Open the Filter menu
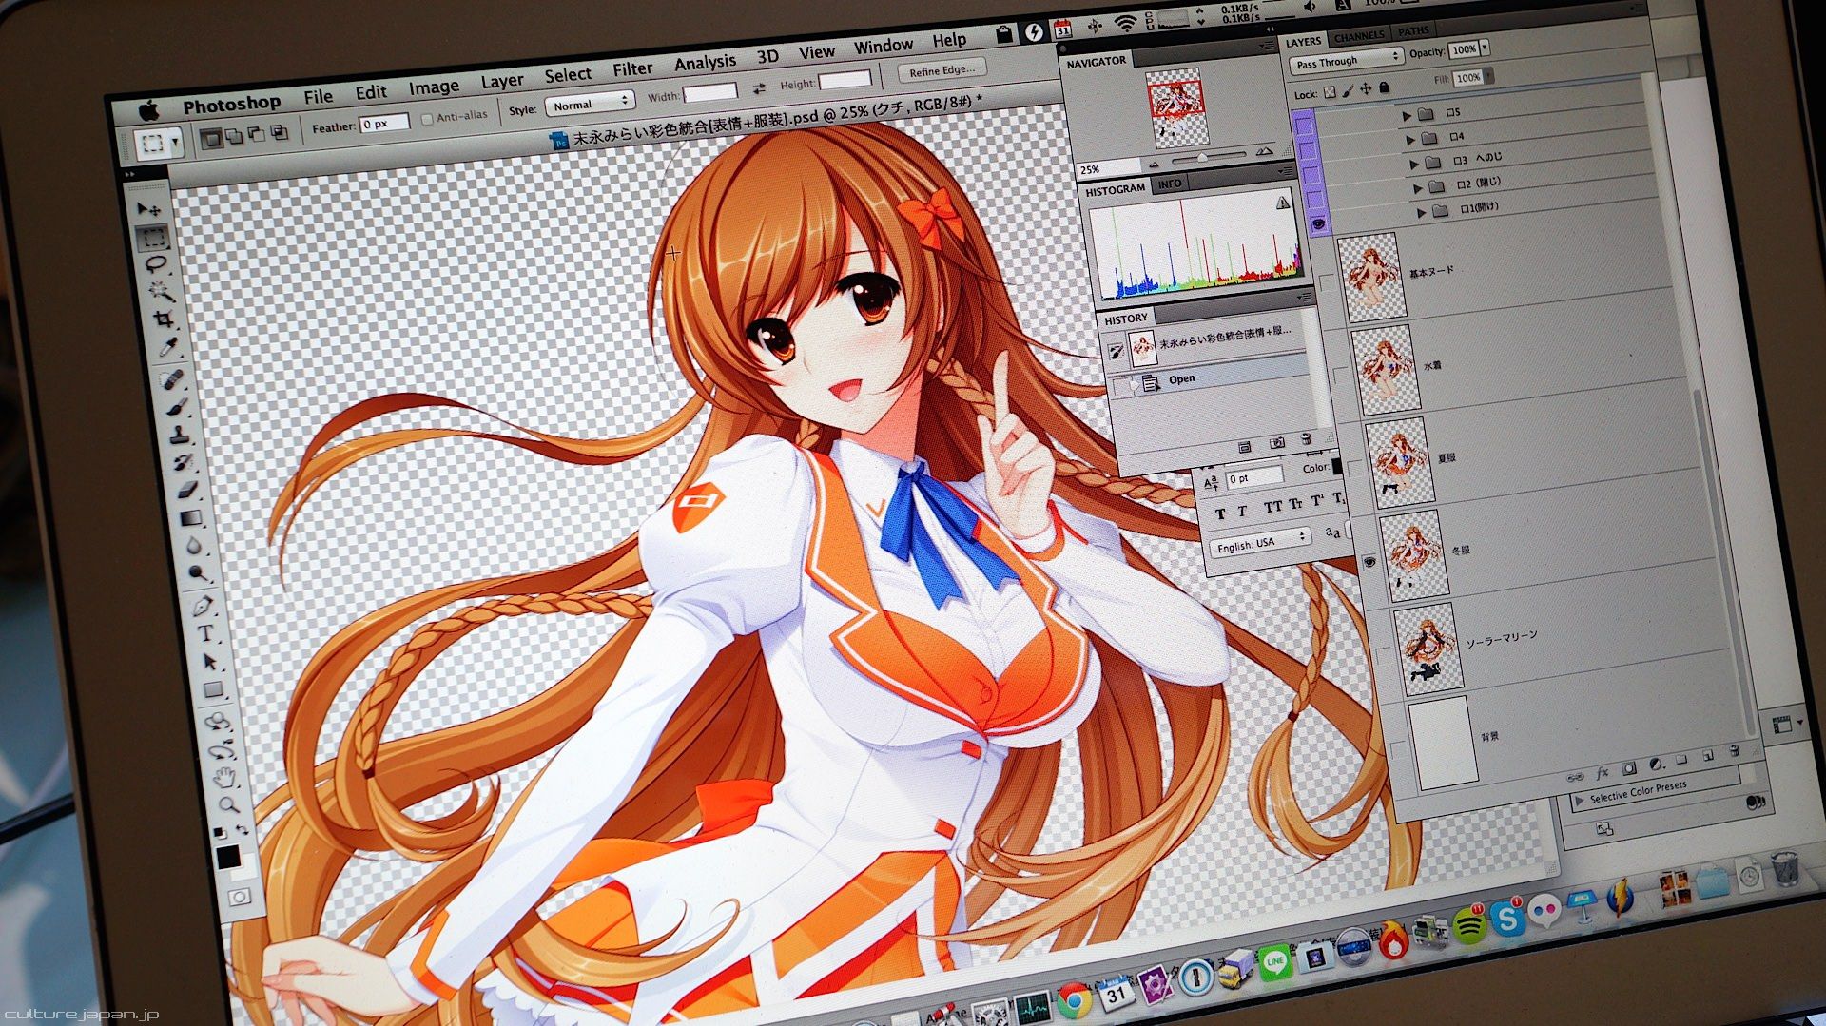This screenshot has width=1826, height=1026. [x=632, y=69]
